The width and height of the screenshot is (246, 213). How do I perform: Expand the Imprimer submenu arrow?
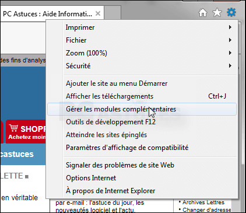(x=230, y=27)
